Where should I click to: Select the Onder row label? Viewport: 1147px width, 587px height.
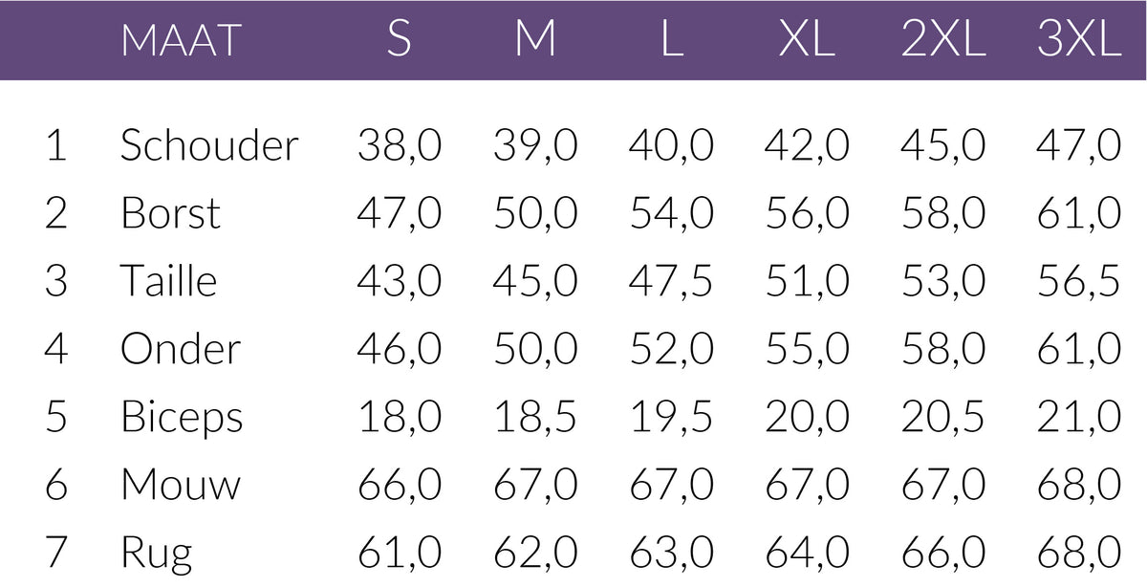coord(180,349)
